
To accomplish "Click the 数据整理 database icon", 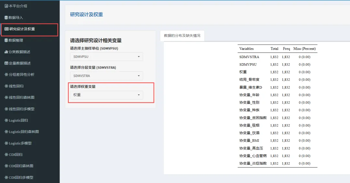I will (6, 40).
